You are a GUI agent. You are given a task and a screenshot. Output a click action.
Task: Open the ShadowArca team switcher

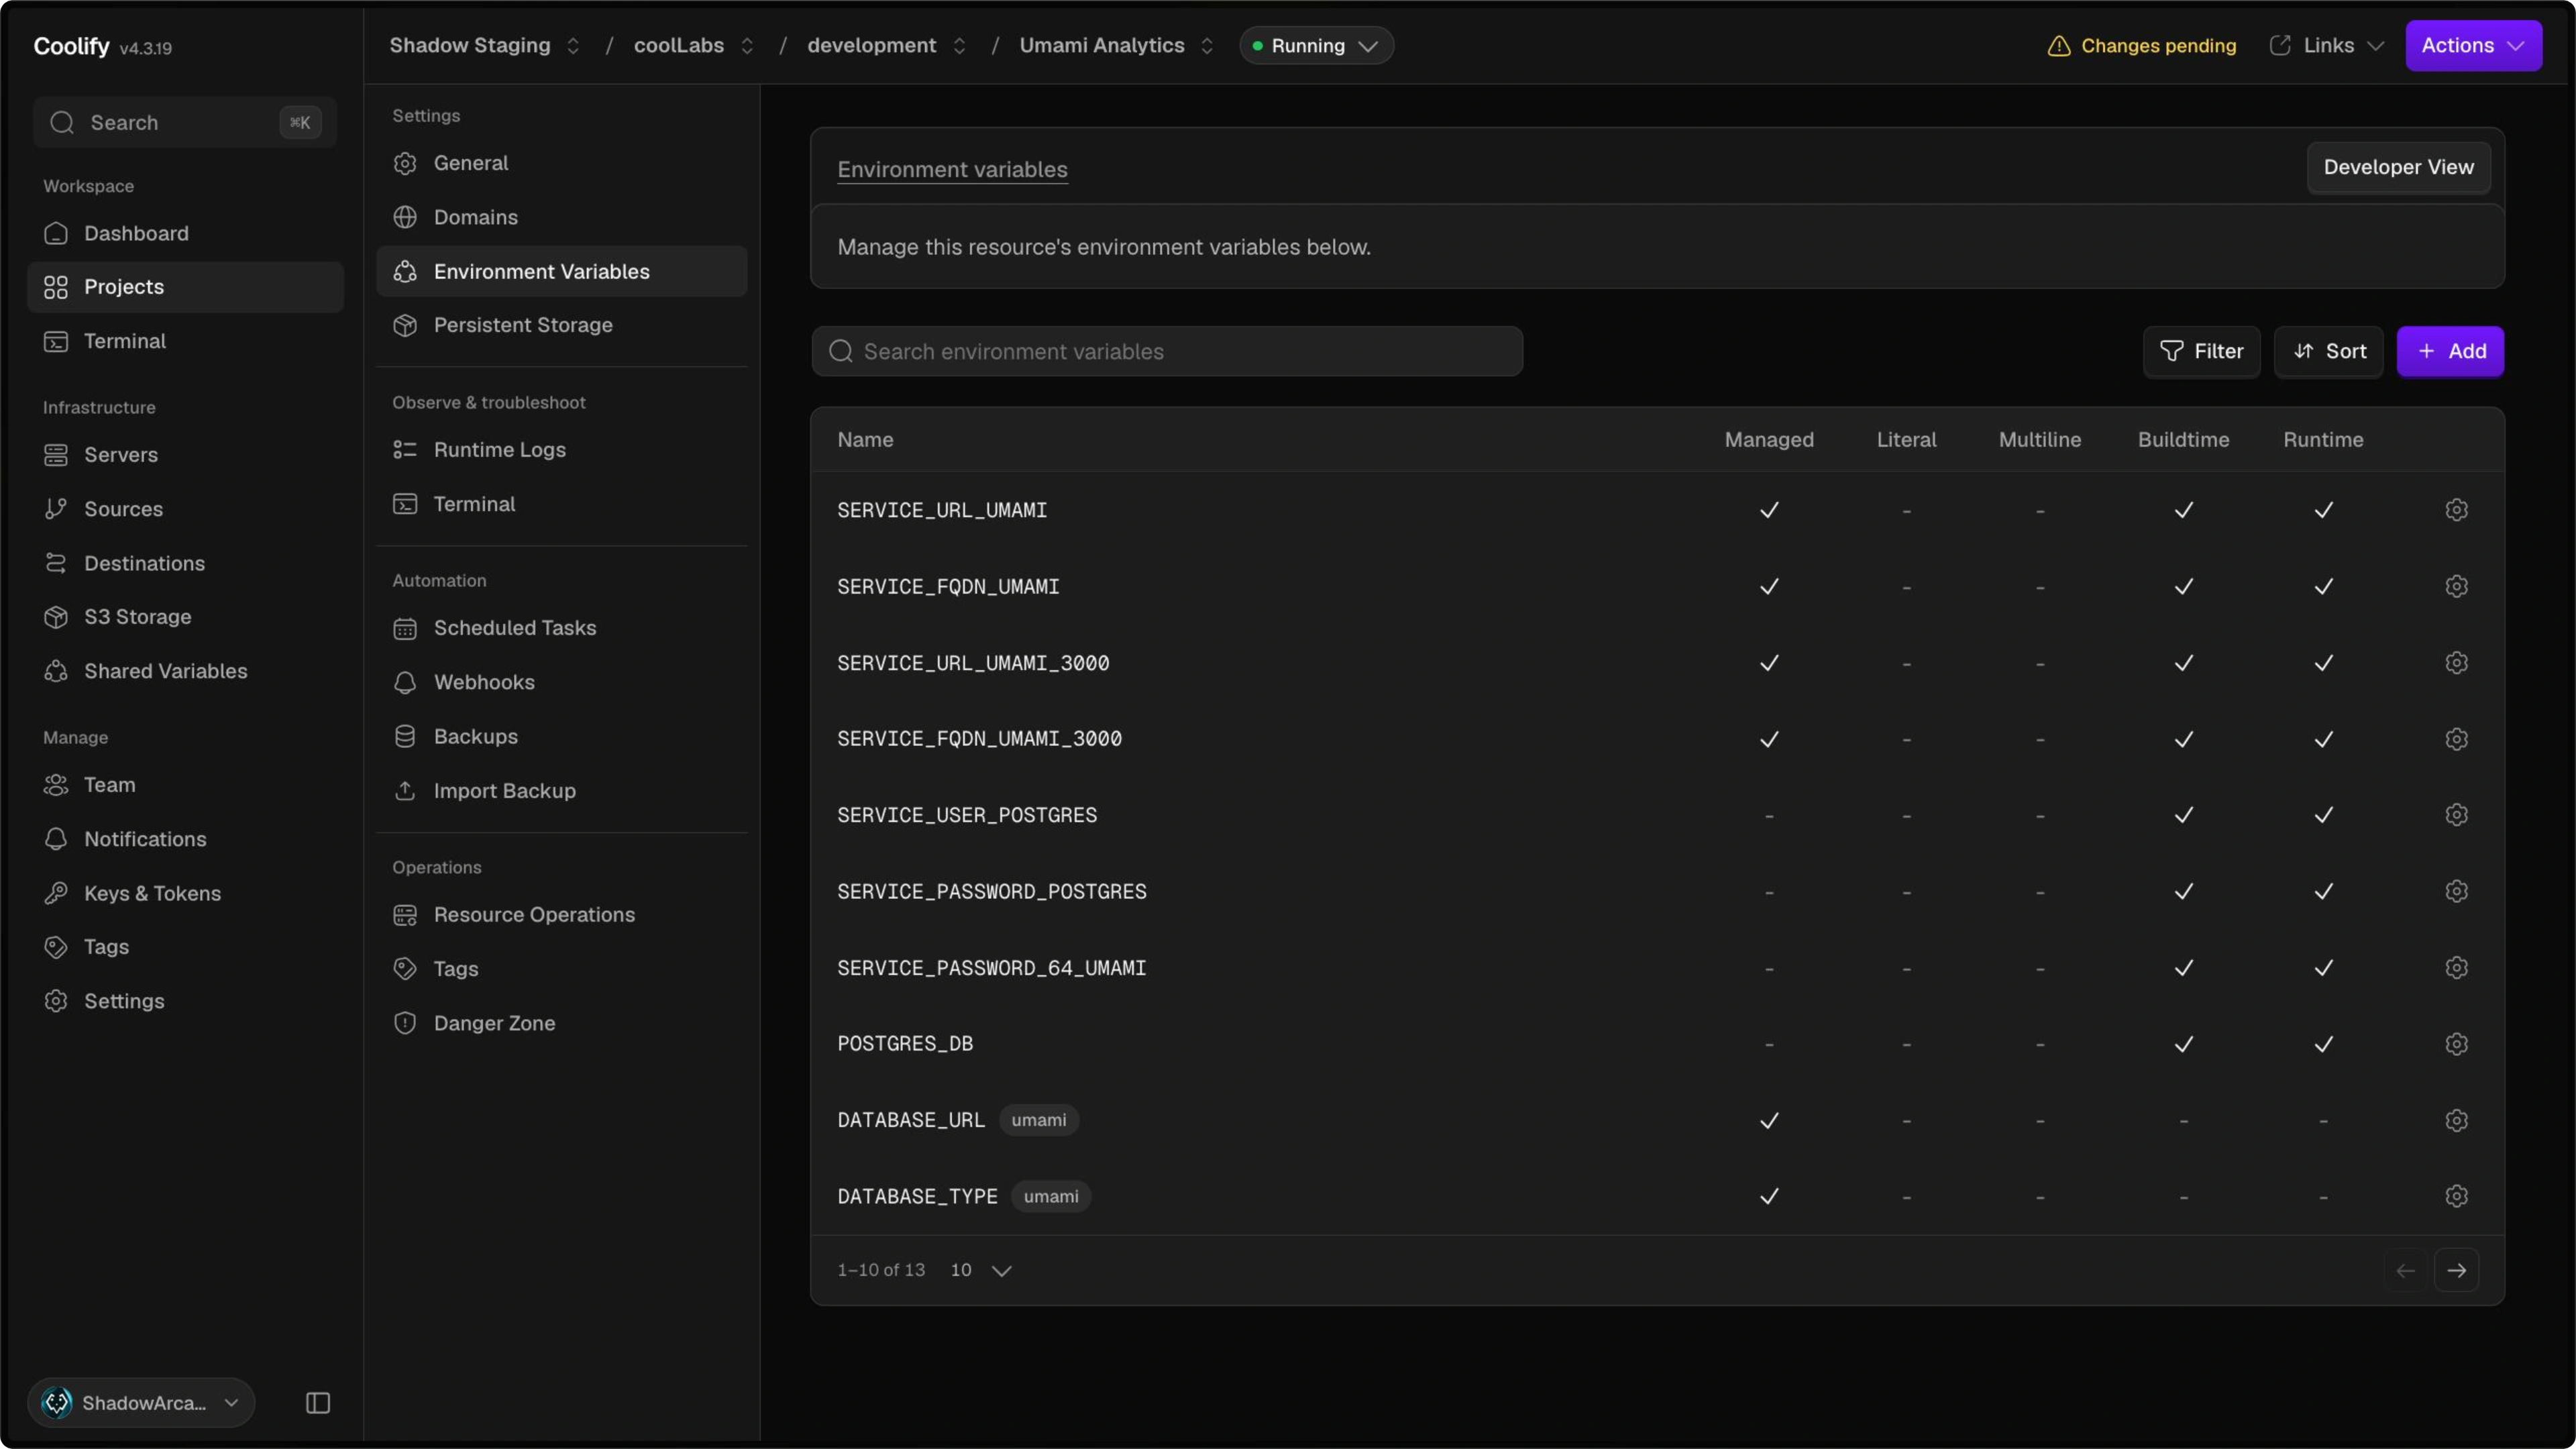click(x=141, y=1403)
